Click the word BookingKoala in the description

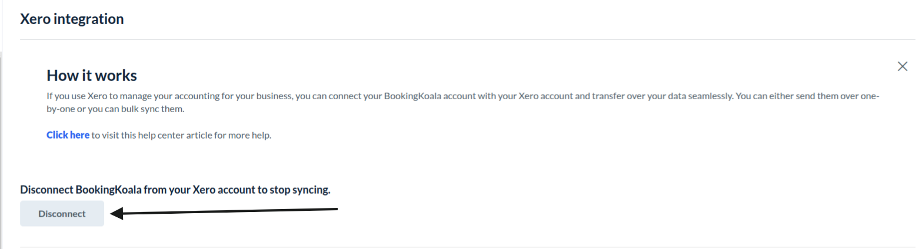coord(409,96)
